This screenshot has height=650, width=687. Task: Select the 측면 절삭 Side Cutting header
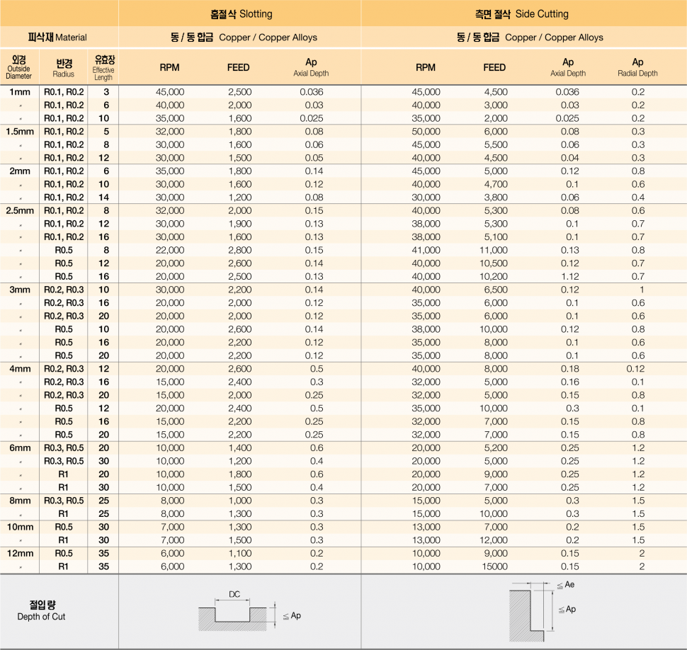(522, 13)
